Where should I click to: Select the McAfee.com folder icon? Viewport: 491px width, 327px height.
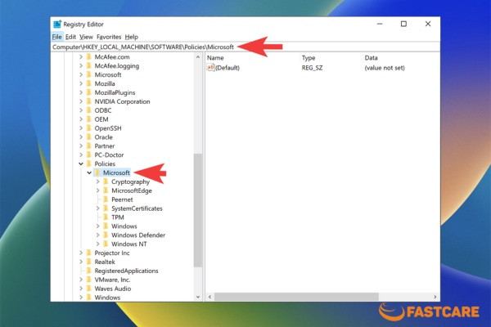pos(89,56)
